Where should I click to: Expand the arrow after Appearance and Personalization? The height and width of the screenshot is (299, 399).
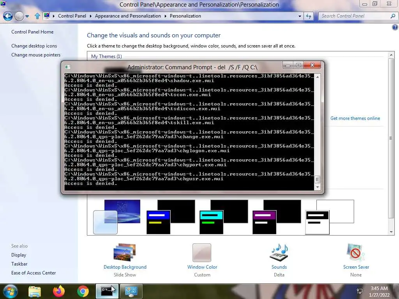click(x=165, y=16)
